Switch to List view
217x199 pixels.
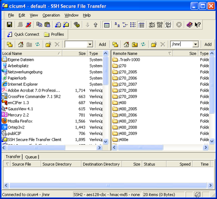point(133,24)
